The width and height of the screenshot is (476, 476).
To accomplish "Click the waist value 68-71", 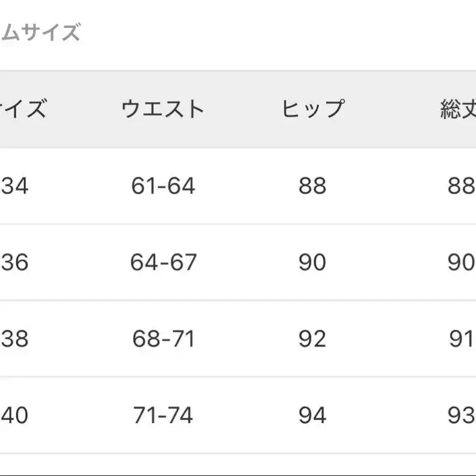I will click(x=163, y=340).
